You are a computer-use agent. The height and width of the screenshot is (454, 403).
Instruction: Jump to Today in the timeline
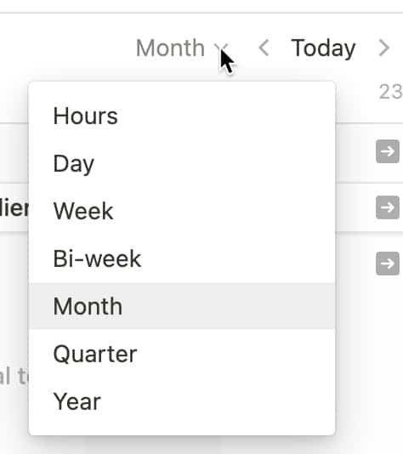point(323,48)
